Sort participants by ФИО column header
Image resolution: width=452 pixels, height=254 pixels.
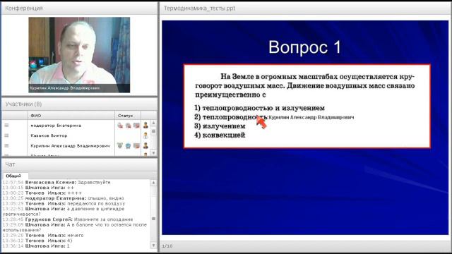coord(71,116)
